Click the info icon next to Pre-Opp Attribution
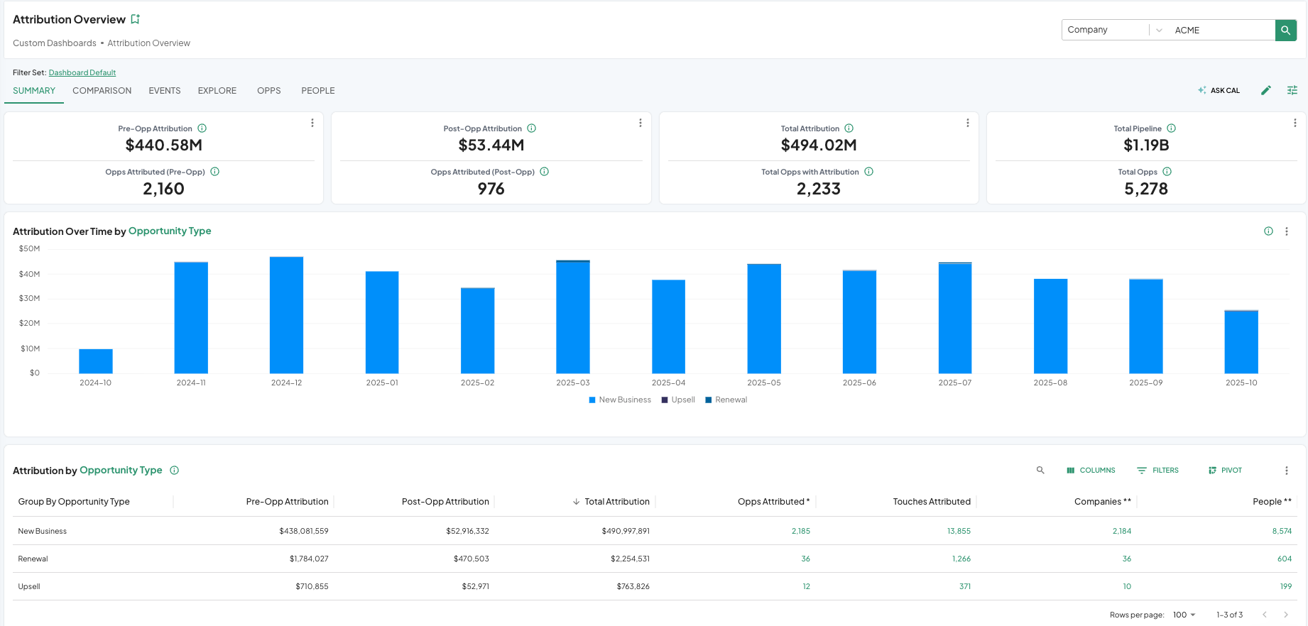This screenshot has height=626, width=1308. [202, 128]
